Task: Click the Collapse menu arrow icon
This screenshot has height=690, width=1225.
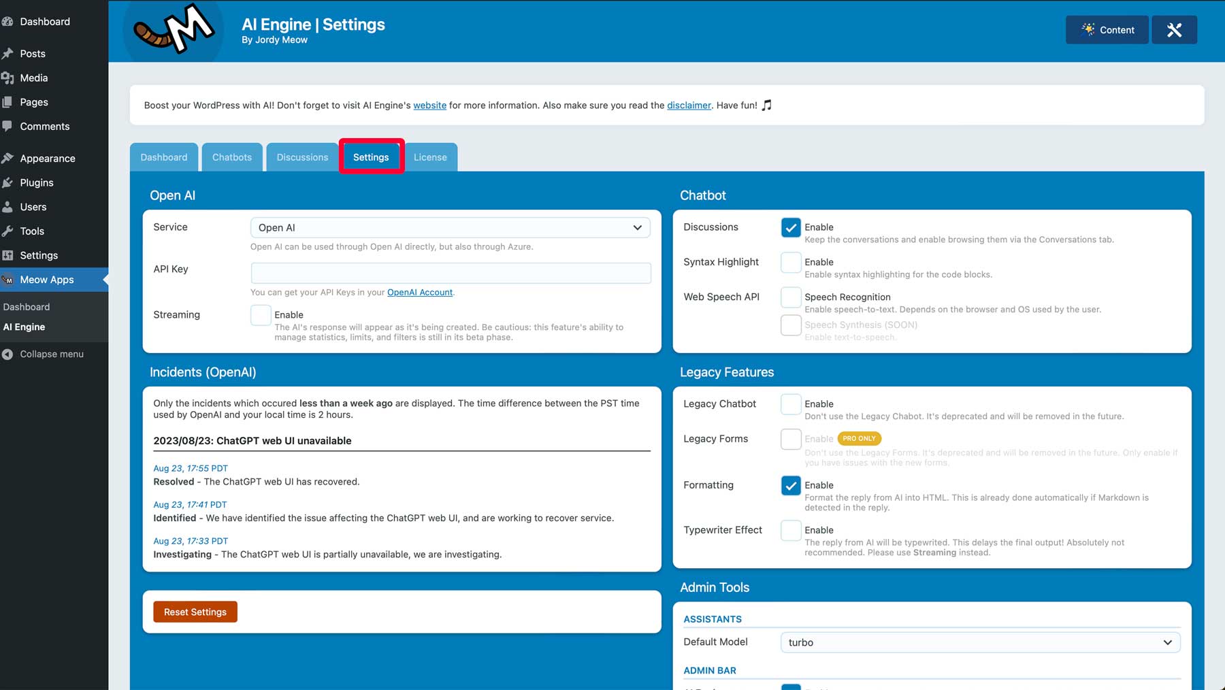Action: click(x=7, y=354)
